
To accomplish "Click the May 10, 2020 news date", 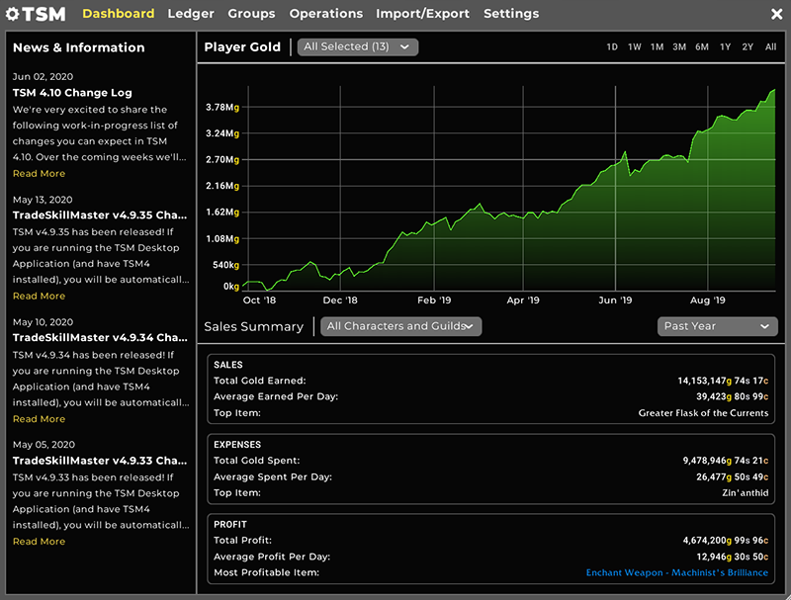I will [x=43, y=322].
